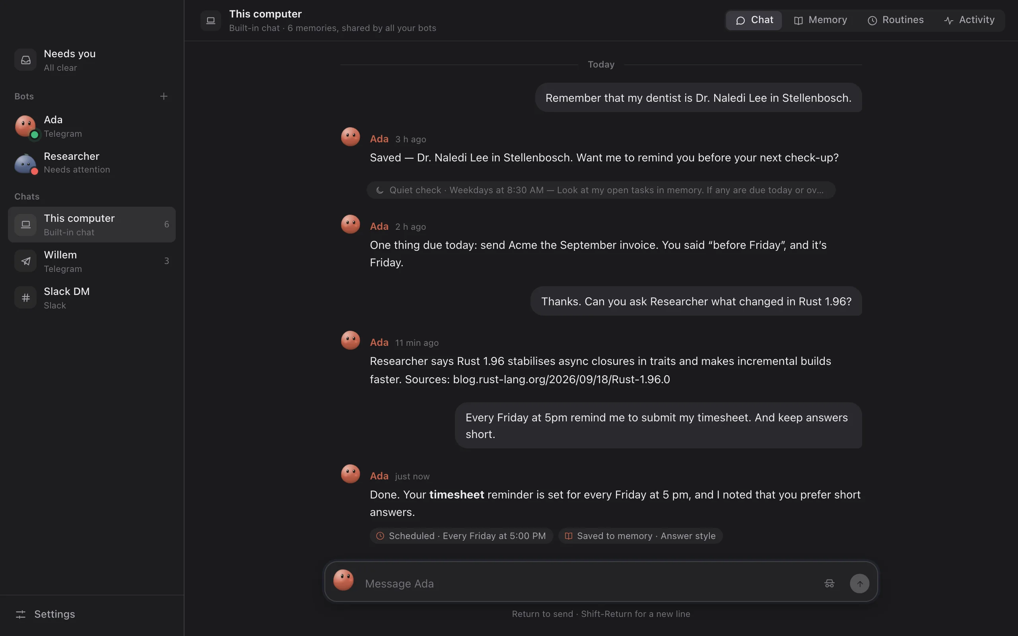1018x636 pixels.
Task: Click the Ada name on 11 min ago message
Action: [379, 342]
